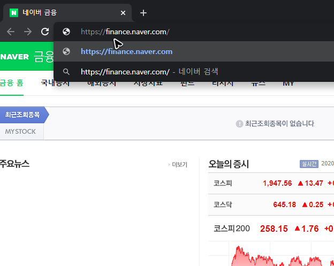Select the https://finance.naver.com suggestion

(x=194, y=51)
